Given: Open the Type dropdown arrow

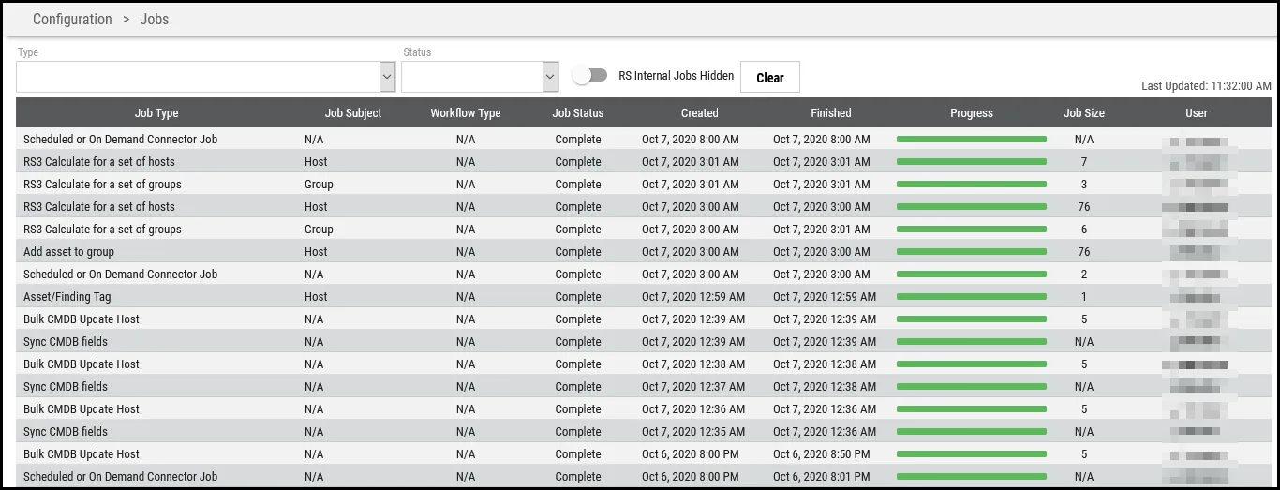Looking at the screenshot, I should pyautogui.click(x=387, y=77).
